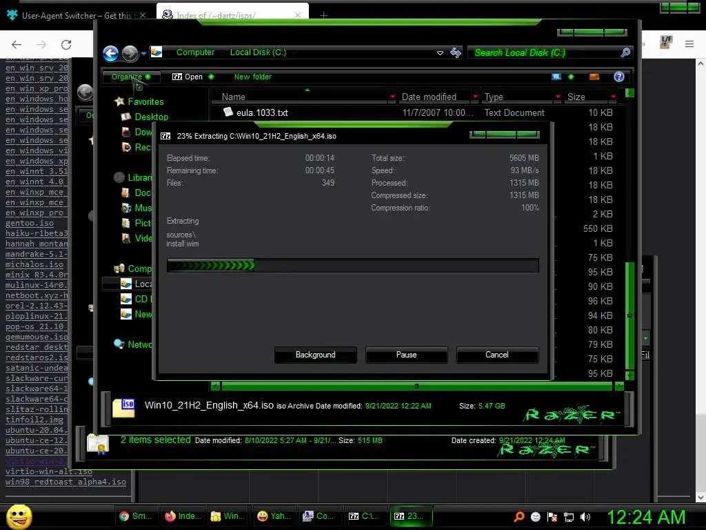Refresh the Local Disk (C:) folder view
The image size is (706, 530).
(456, 52)
